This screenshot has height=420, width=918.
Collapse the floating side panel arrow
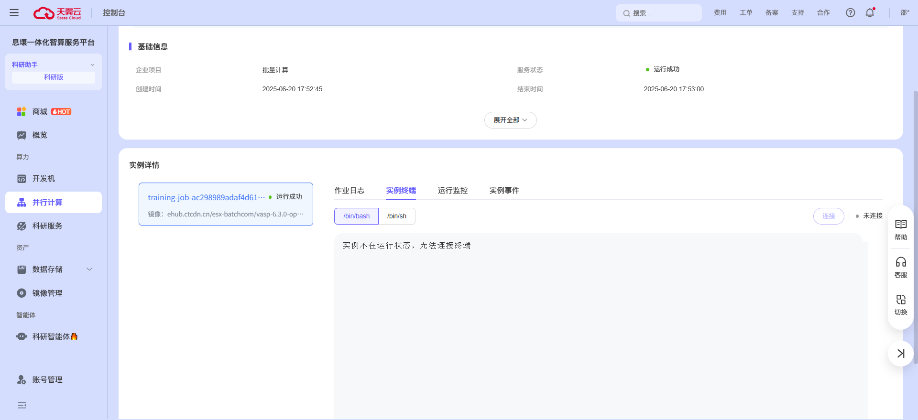[x=901, y=354]
